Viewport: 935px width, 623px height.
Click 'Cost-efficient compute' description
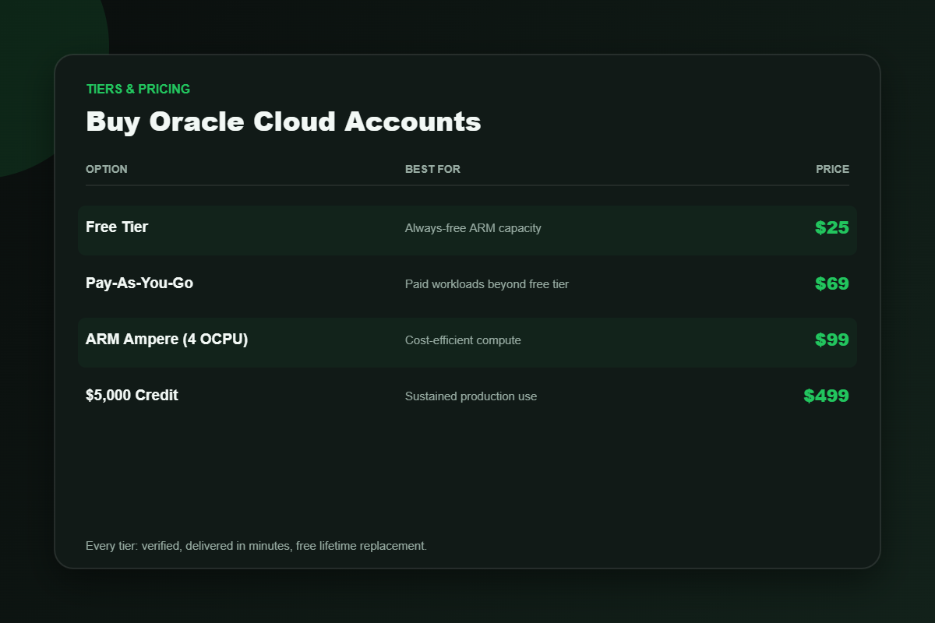click(x=463, y=340)
